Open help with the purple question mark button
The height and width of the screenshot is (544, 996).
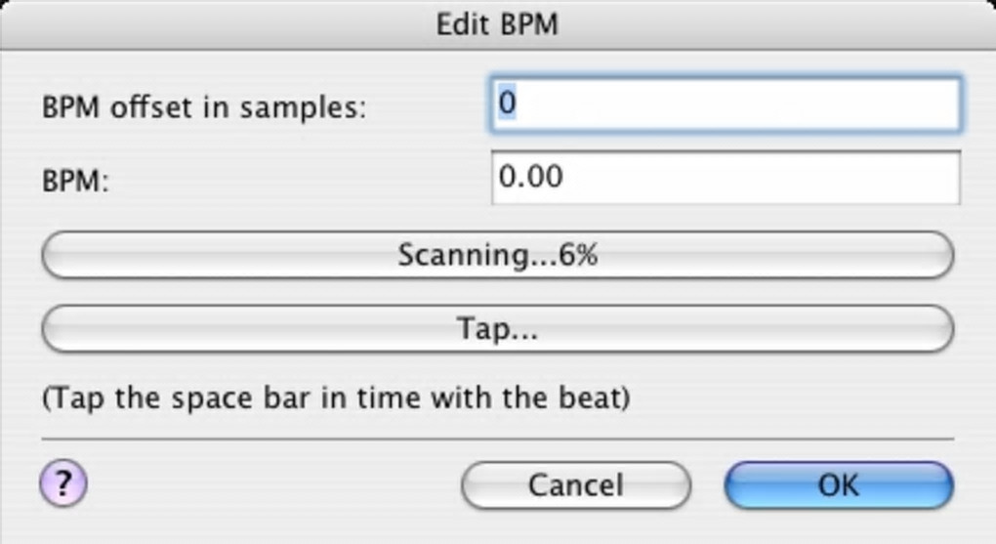[x=63, y=484]
